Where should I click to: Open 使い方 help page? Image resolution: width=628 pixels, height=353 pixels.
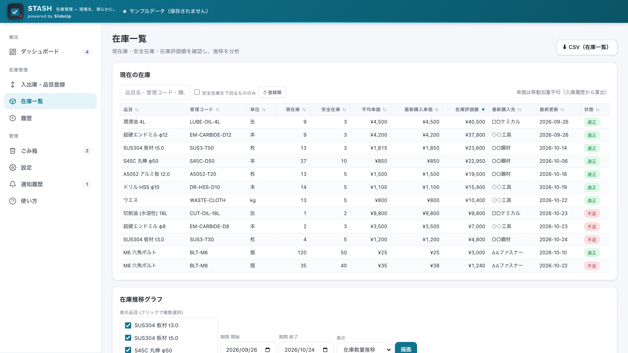tap(50, 201)
